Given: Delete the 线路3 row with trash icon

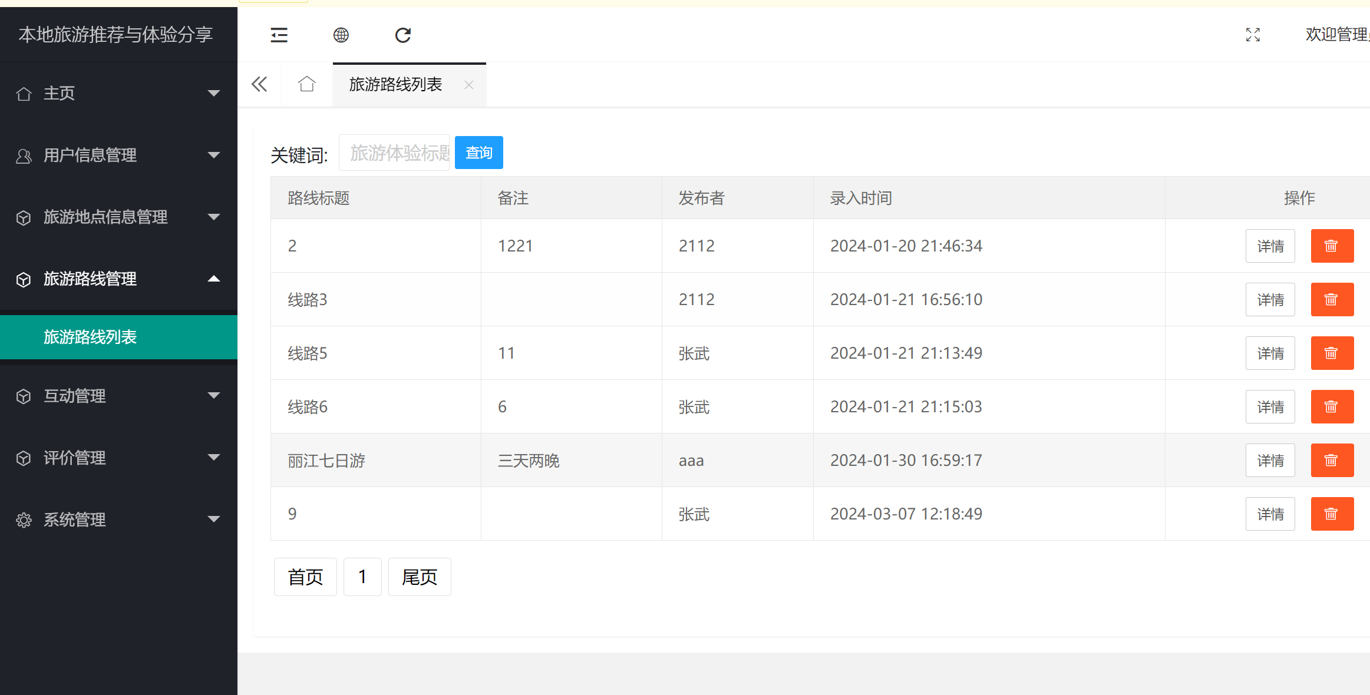Looking at the screenshot, I should point(1332,300).
